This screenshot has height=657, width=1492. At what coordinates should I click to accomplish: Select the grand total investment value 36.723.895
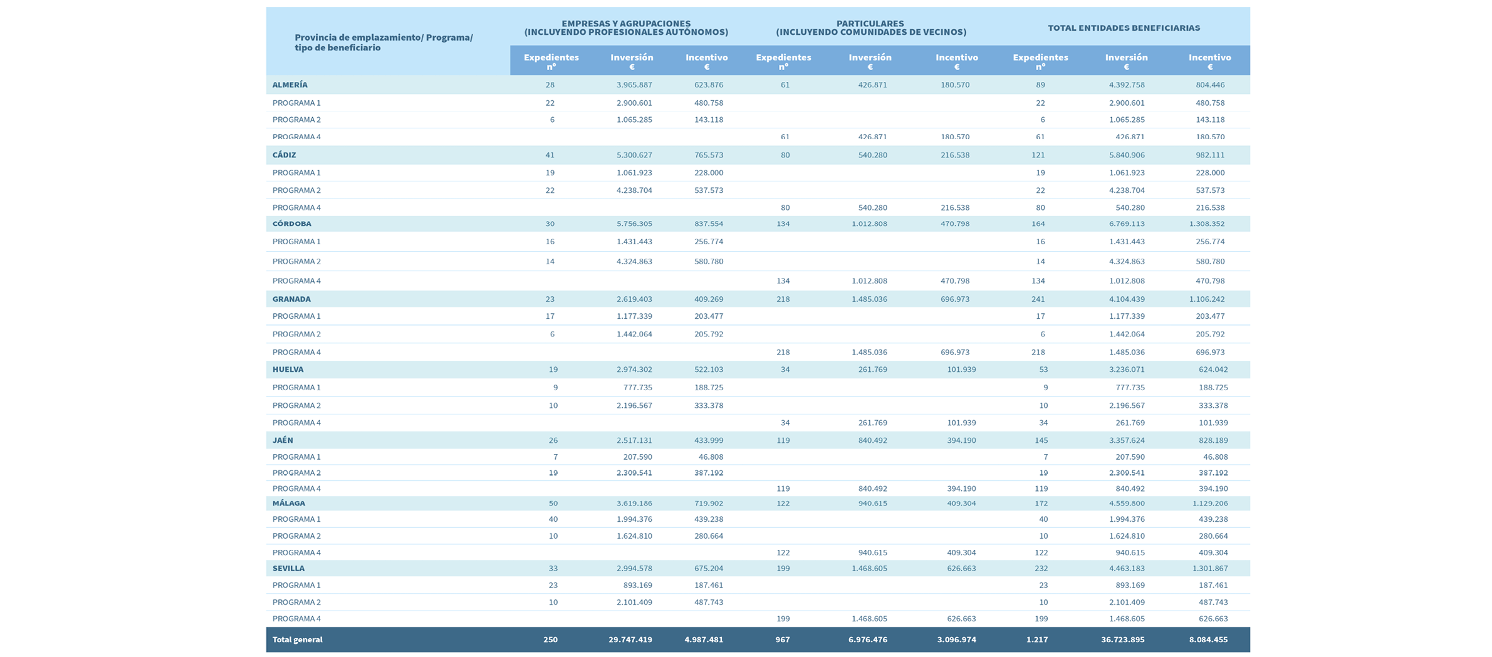(x=1122, y=639)
